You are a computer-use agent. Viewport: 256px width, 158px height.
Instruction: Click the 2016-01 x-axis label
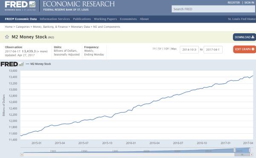coord(131,143)
